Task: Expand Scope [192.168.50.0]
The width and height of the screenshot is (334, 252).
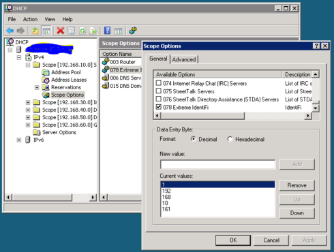Action: pyautogui.click(x=28, y=117)
